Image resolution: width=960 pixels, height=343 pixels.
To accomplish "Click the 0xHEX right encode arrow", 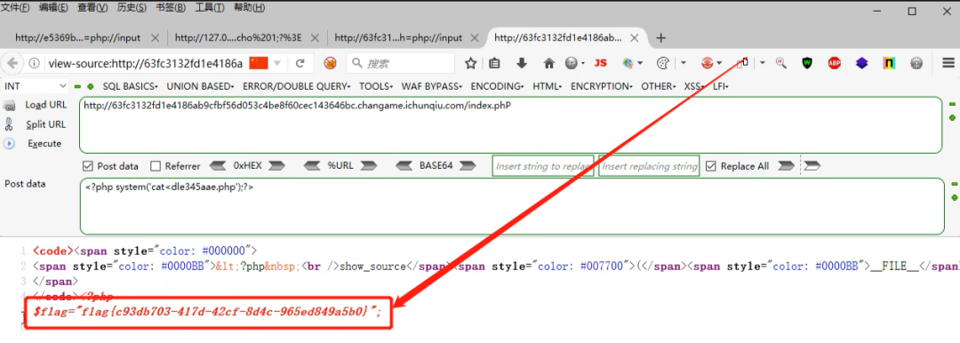I will [x=276, y=166].
